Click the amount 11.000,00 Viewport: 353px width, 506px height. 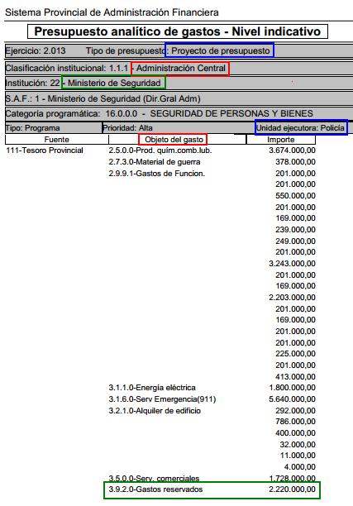coord(298,455)
